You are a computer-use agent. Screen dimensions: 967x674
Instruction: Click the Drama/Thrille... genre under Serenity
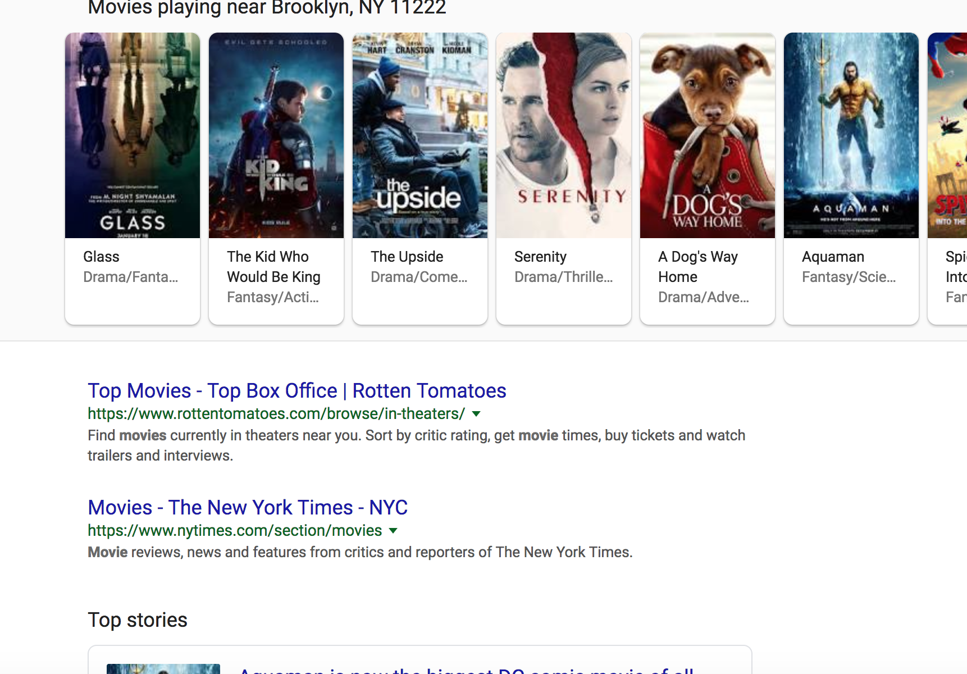pyautogui.click(x=563, y=277)
